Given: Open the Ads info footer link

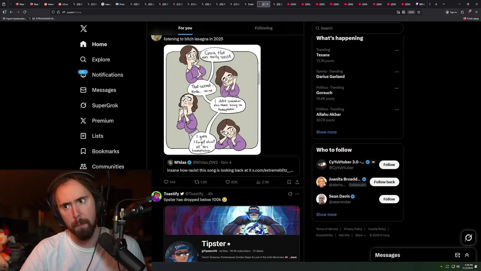Looking at the screenshot, I should pyautogui.click(x=344, y=235).
